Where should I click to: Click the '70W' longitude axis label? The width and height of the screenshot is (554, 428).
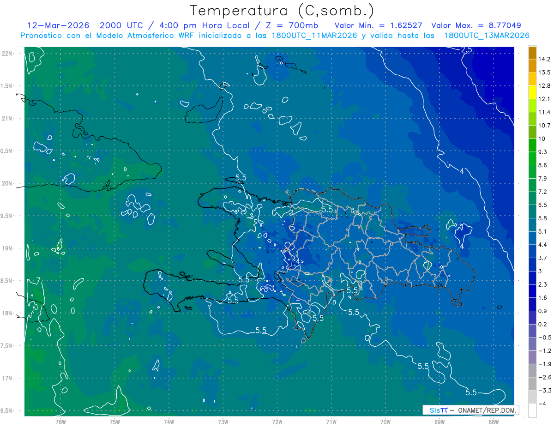385,422
